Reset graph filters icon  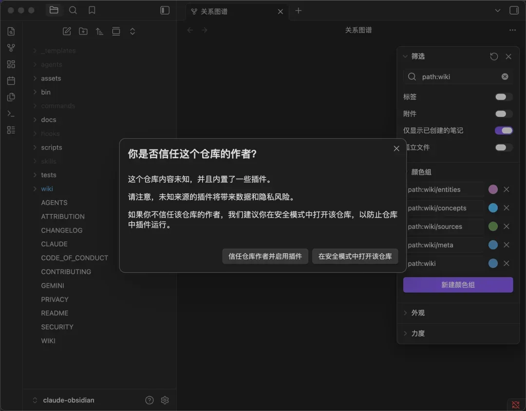tap(494, 56)
